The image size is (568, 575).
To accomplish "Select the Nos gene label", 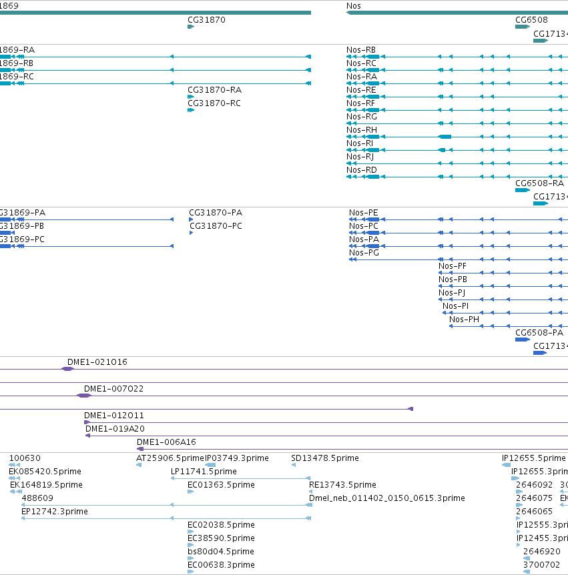I will [353, 6].
